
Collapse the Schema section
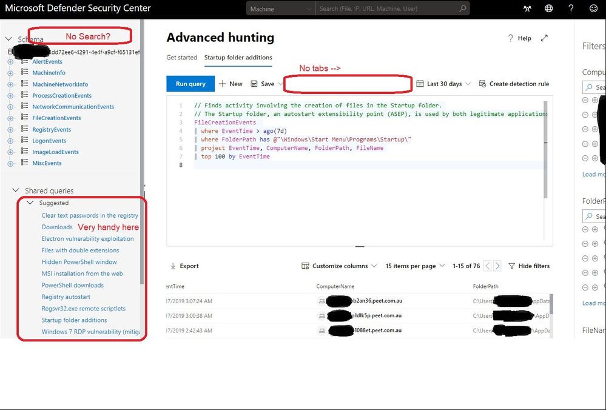point(8,39)
